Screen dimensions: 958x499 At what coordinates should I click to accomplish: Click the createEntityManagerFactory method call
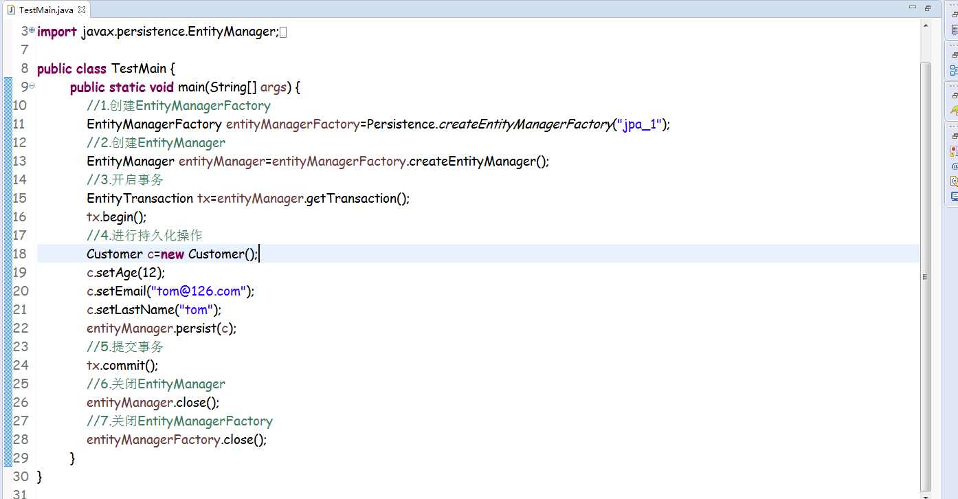pos(525,124)
